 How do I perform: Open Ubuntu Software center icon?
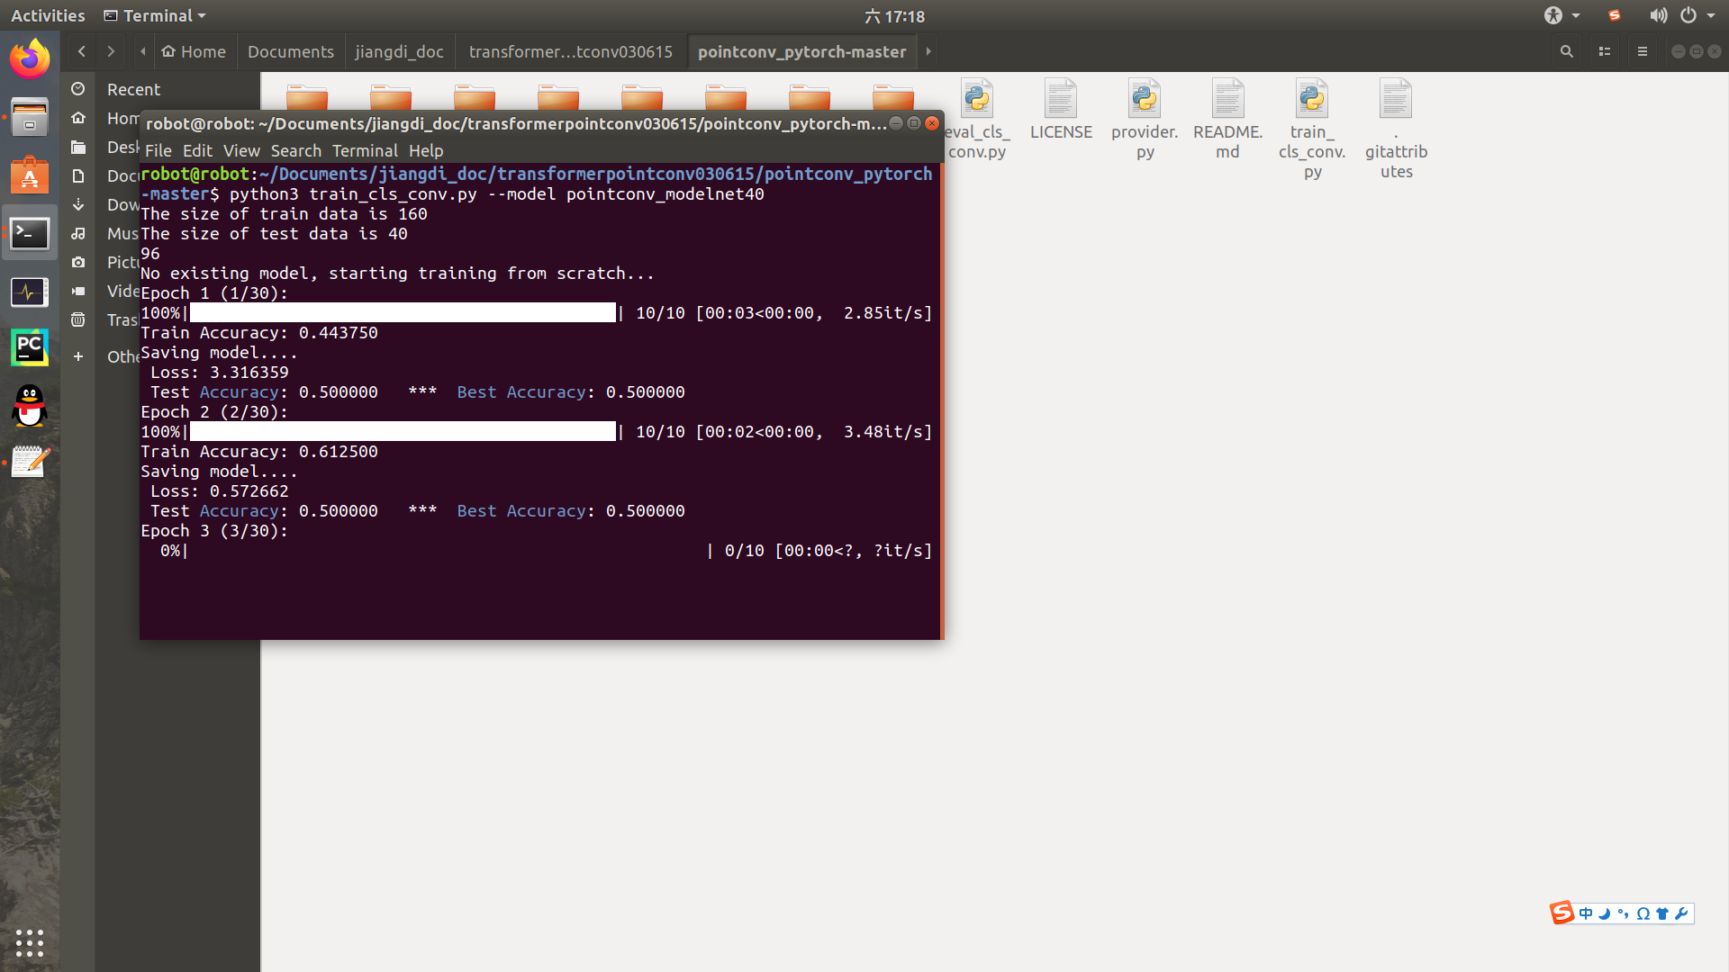(30, 175)
